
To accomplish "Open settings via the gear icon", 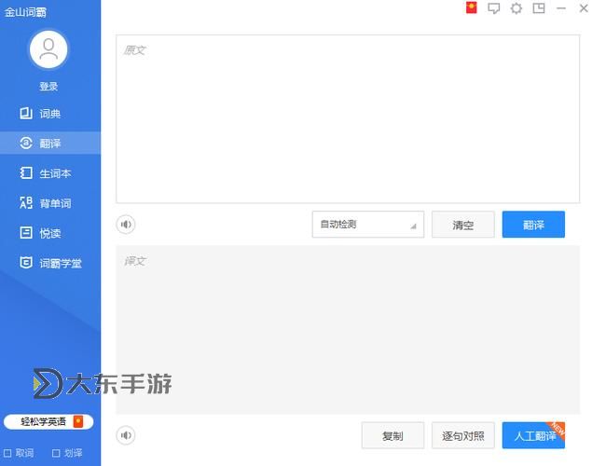I will coord(516,8).
